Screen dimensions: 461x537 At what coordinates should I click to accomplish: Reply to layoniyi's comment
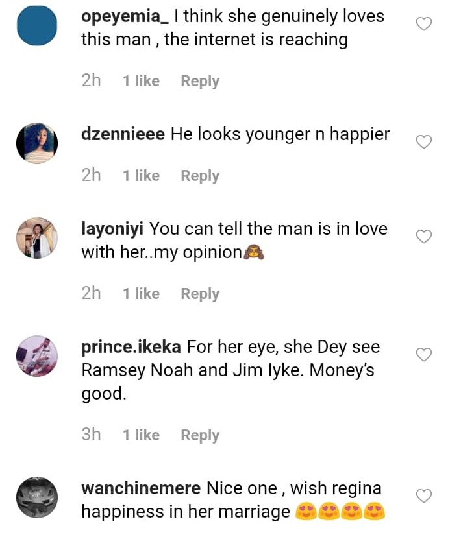pyautogui.click(x=200, y=294)
